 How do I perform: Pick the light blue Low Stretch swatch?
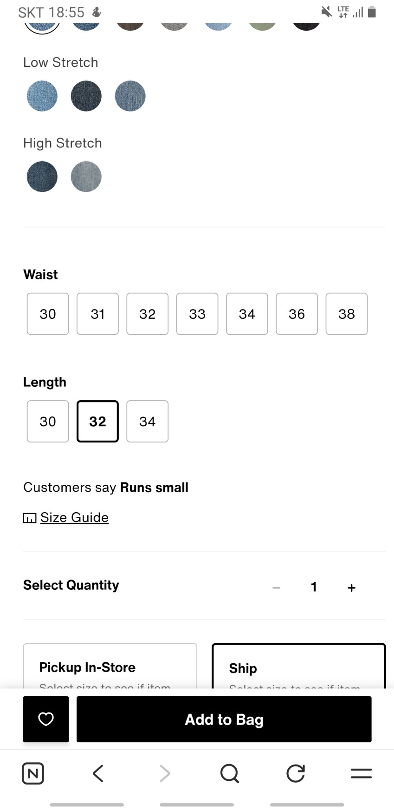(42, 96)
